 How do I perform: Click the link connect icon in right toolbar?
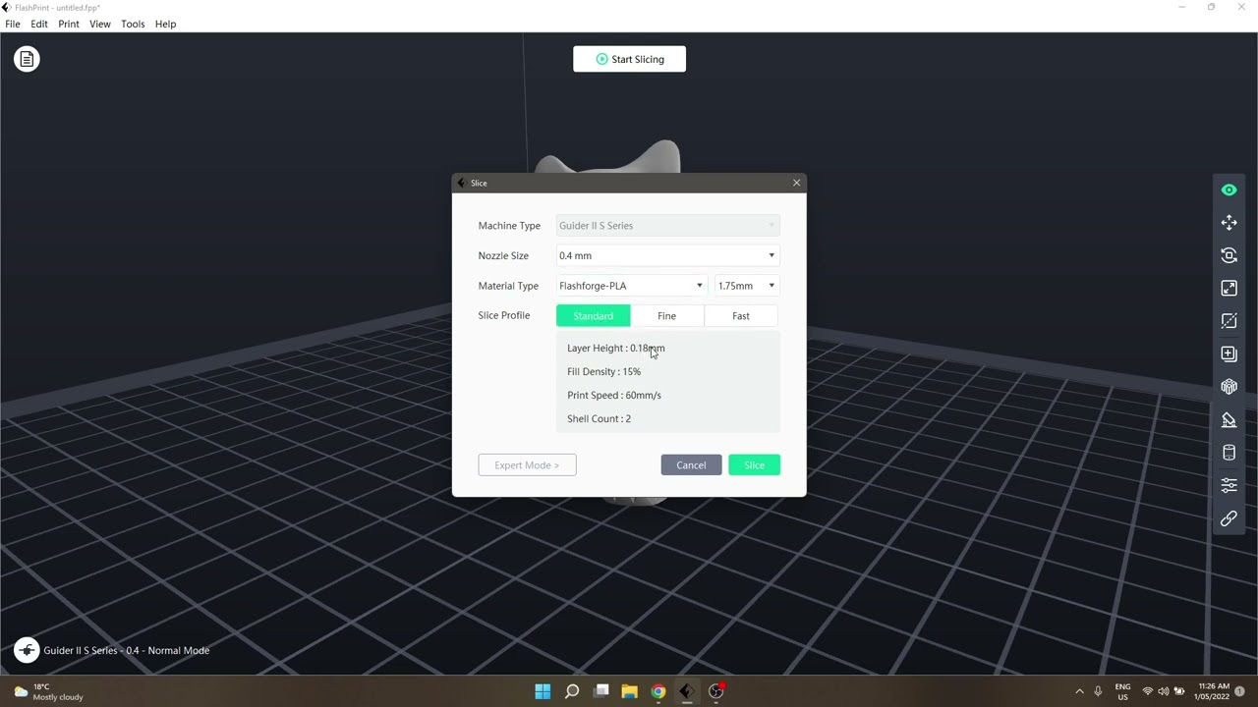point(1229,518)
